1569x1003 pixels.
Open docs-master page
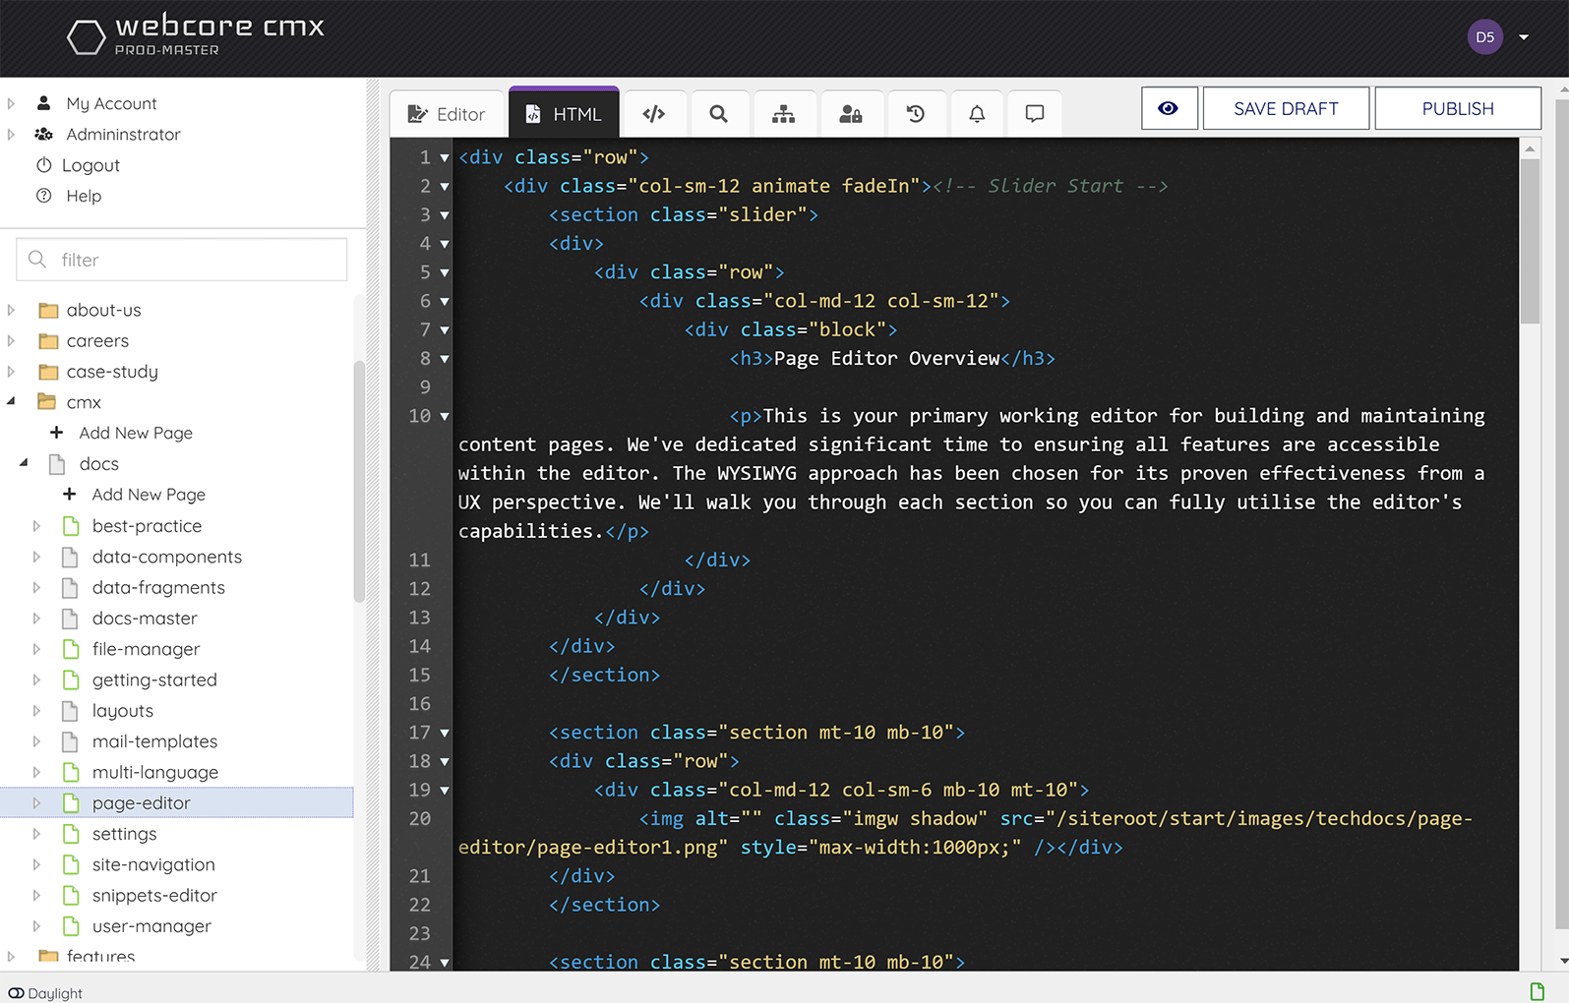coord(145,619)
